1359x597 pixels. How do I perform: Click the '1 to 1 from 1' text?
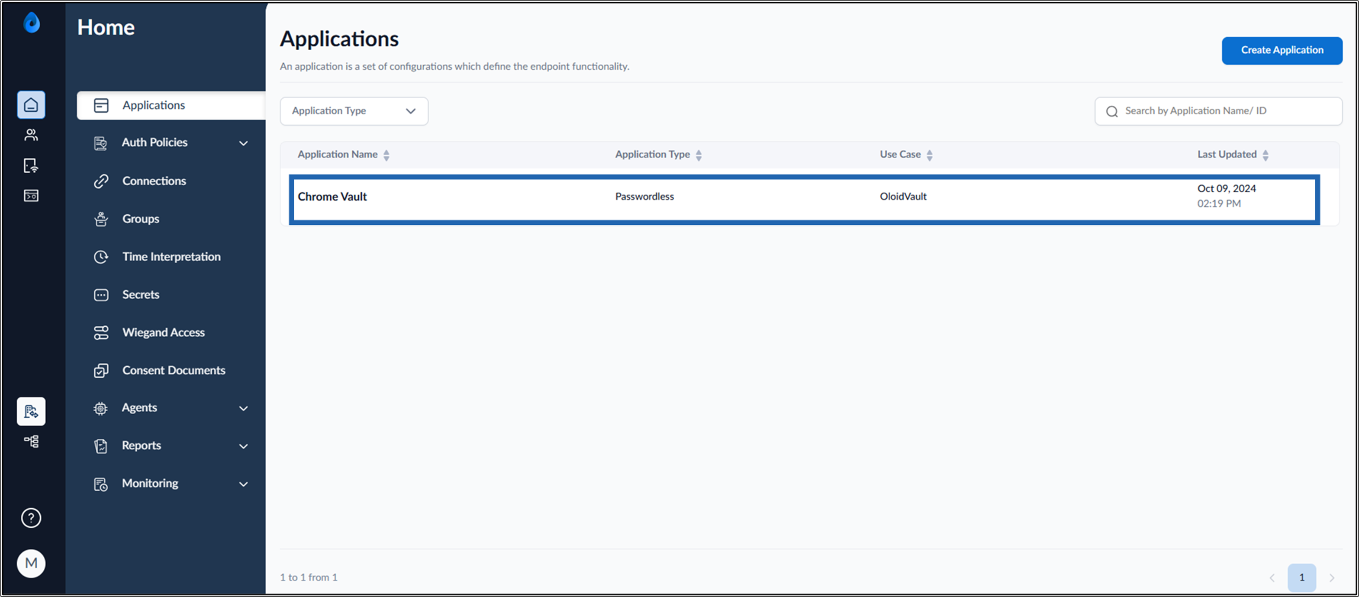pyautogui.click(x=308, y=578)
